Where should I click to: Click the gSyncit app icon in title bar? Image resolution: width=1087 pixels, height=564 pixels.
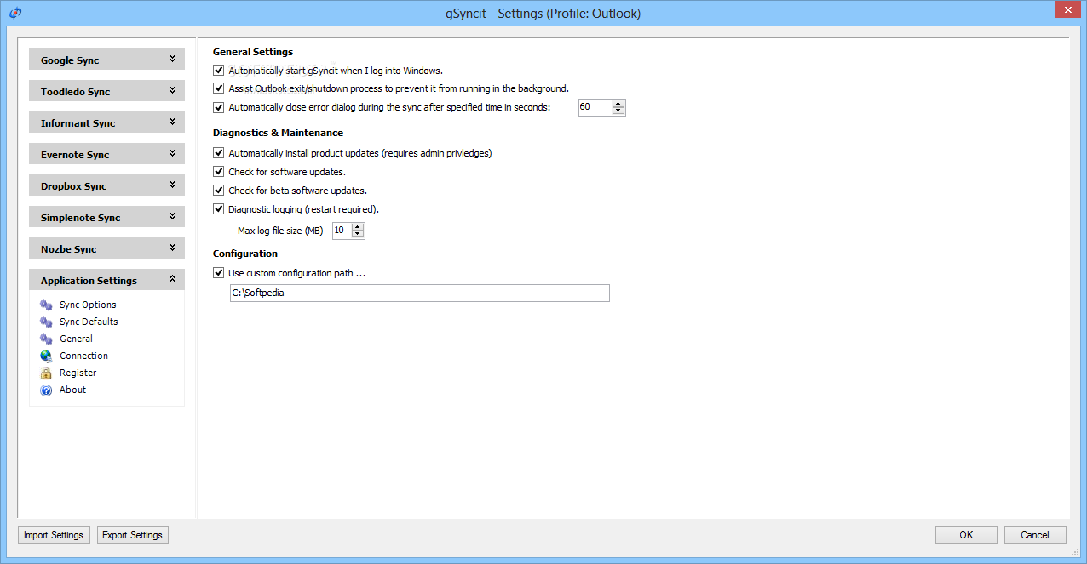pyautogui.click(x=14, y=13)
